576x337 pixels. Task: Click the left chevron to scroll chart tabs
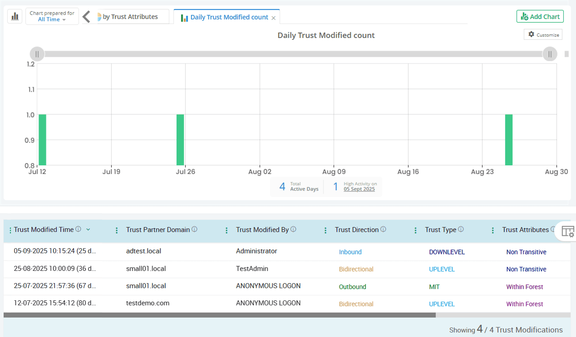86,17
